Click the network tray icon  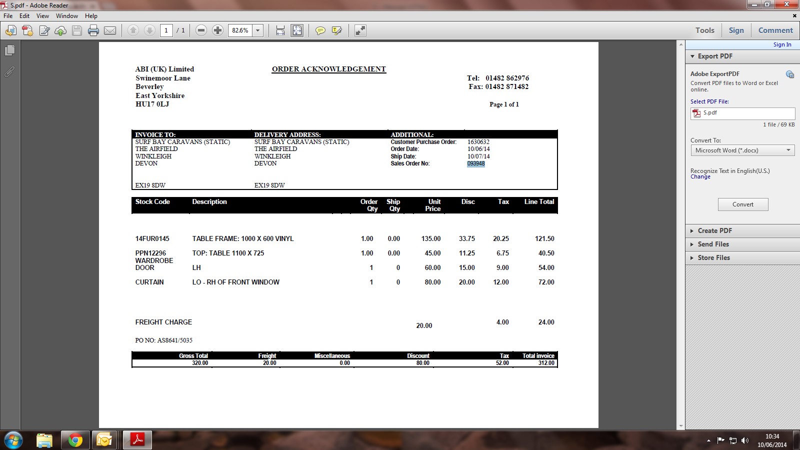[x=733, y=440]
